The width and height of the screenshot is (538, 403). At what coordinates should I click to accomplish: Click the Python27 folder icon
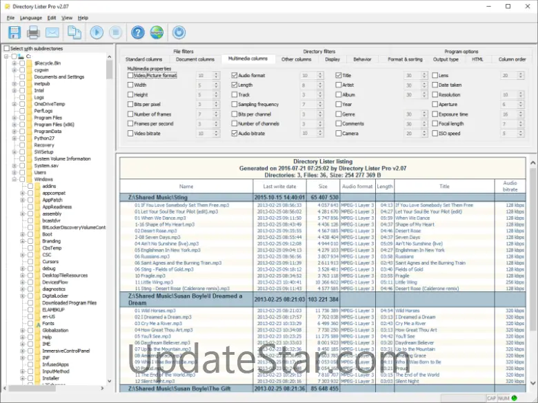tap(29, 138)
